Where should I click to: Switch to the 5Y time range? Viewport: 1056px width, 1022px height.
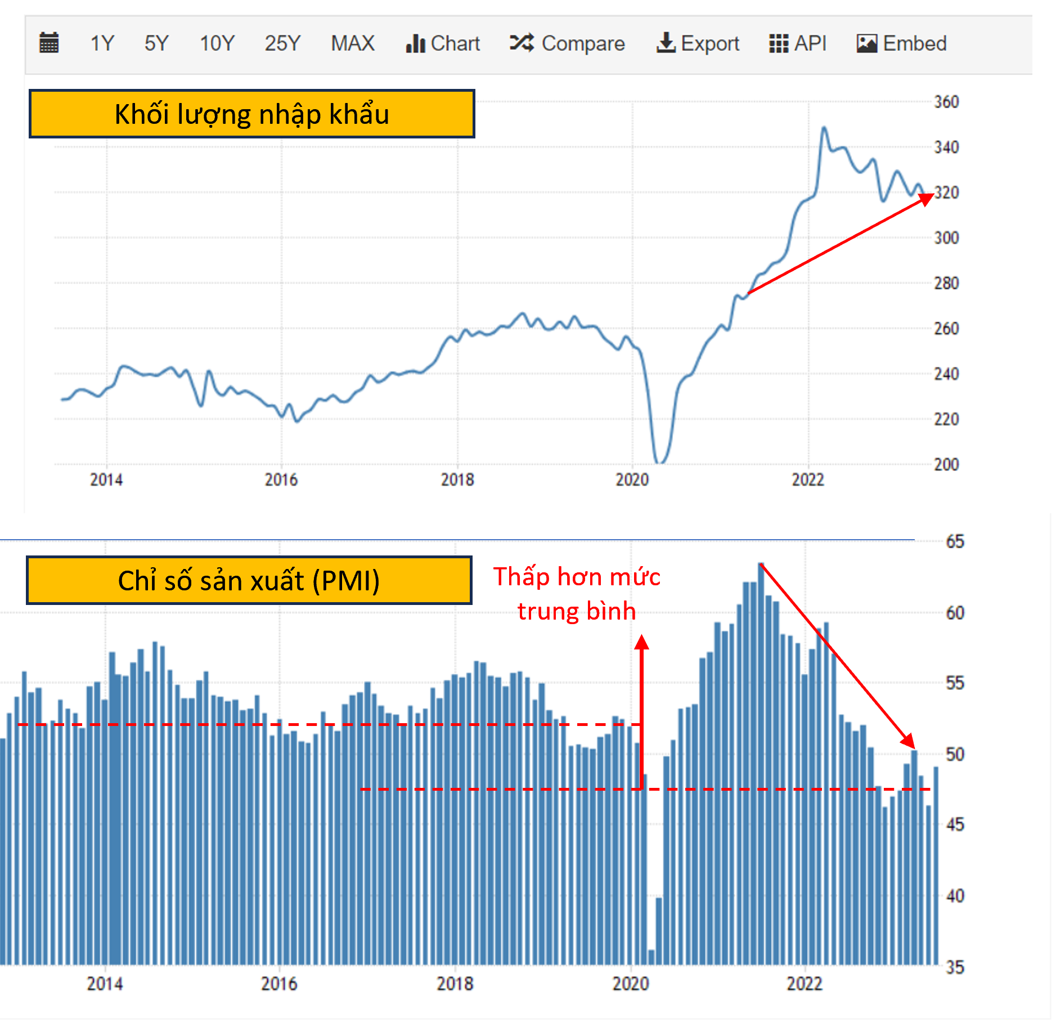click(156, 43)
